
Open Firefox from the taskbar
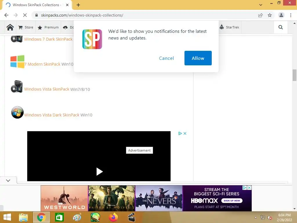pyautogui.click(x=113, y=217)
